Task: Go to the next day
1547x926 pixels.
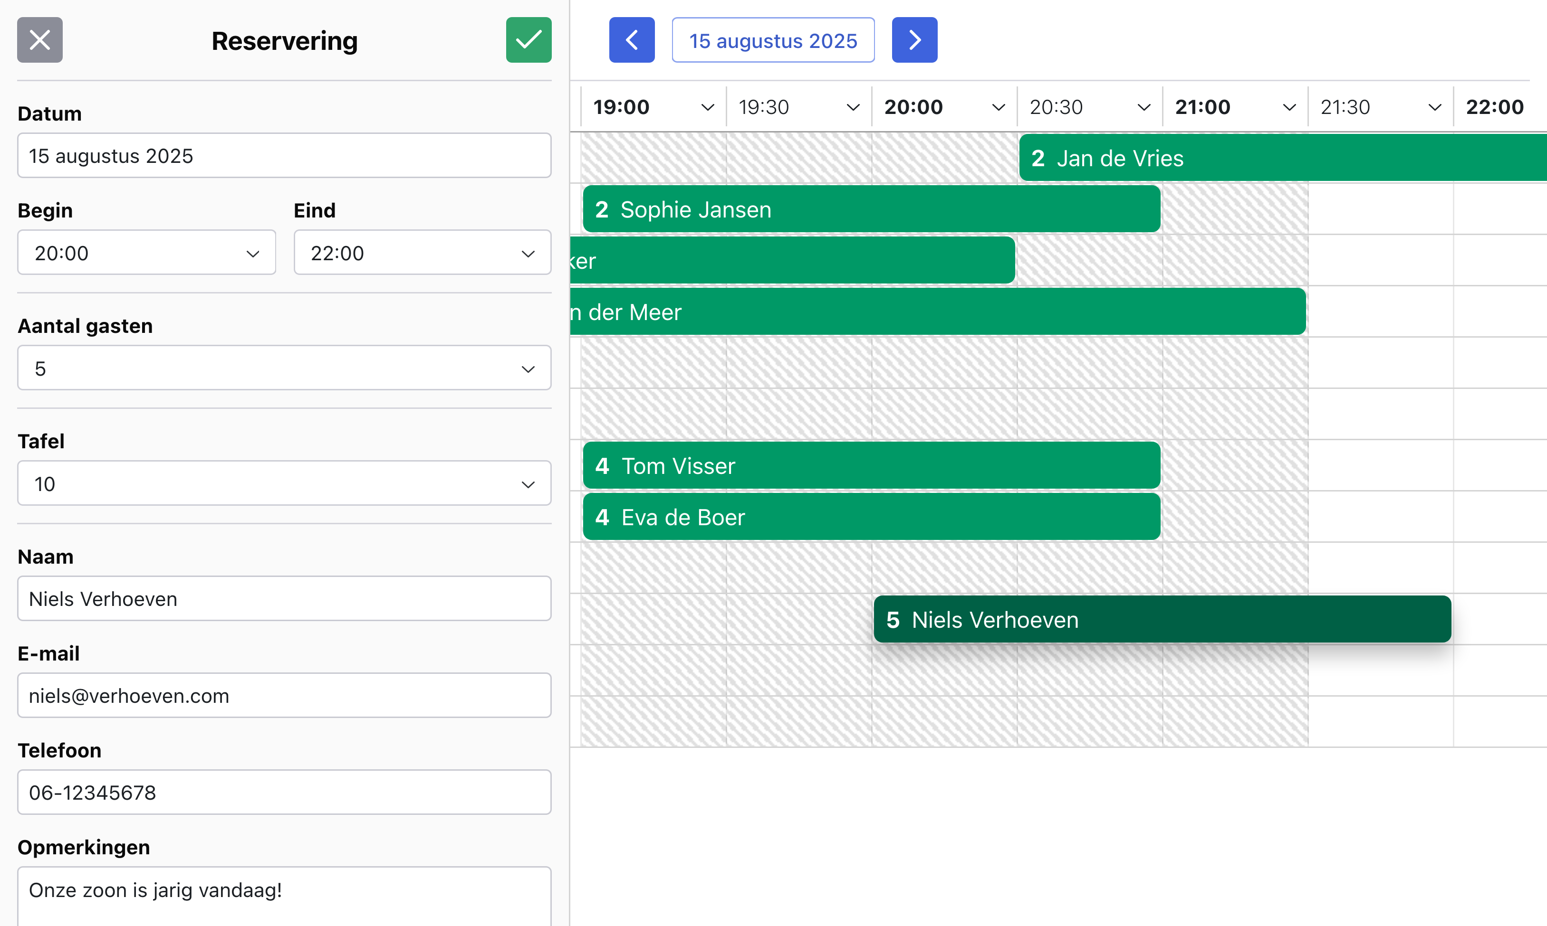Action: pos(914,40)
